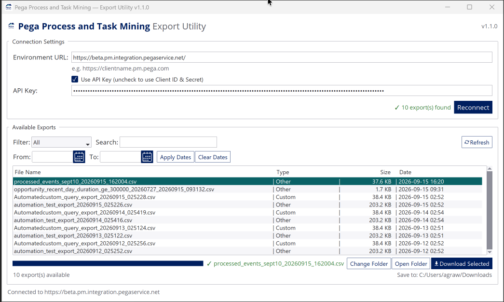Select automation_test_export_20260912_025252.csv row

click(247, 251)
